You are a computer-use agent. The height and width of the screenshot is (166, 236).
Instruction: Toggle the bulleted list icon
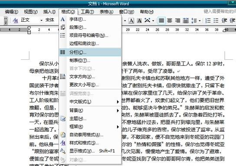[x=216, y=20]
